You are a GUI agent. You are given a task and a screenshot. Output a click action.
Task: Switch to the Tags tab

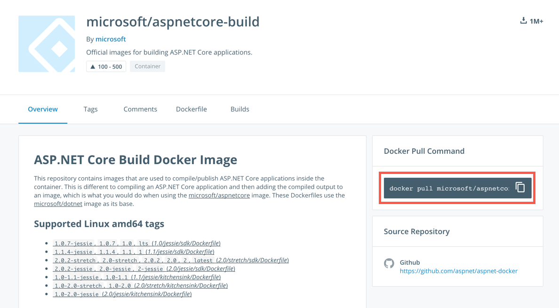91,109
